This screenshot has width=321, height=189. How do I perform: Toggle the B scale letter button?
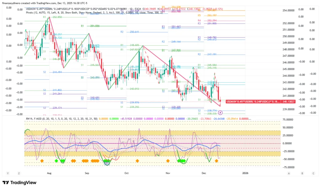[x=302, y=173]
